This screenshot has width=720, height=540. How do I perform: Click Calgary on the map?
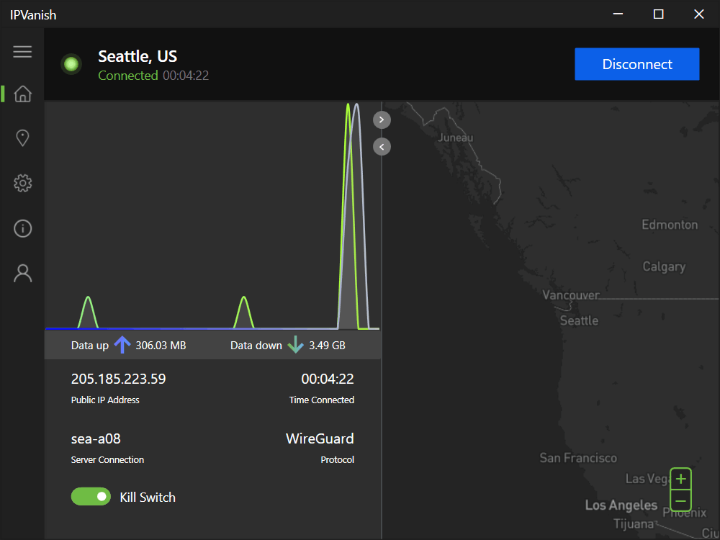[664, 267]
